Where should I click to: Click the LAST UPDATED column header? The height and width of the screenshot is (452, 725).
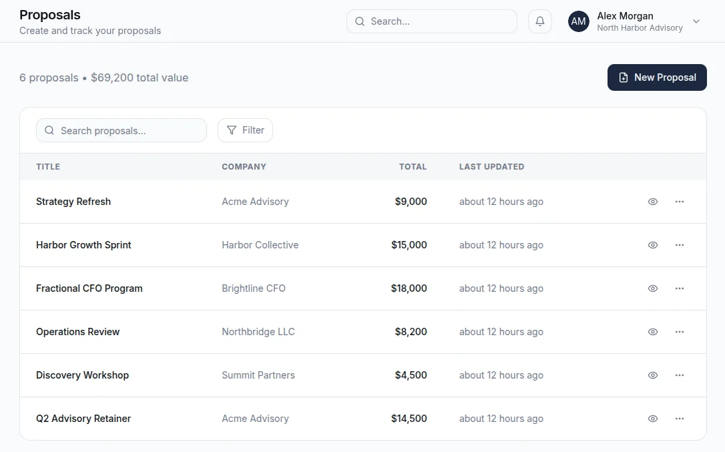pos(491,166)
